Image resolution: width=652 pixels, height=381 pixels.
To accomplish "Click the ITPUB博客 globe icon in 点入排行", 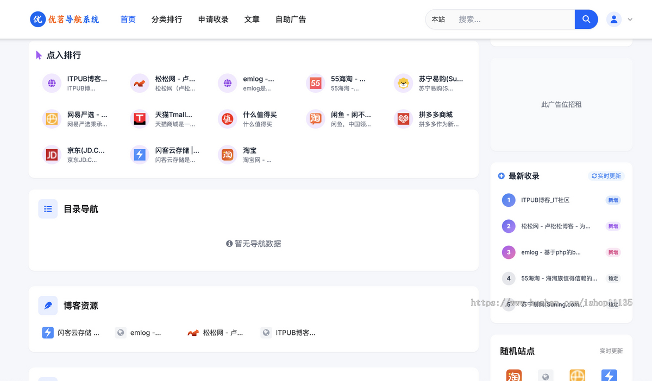I will [x=52, y=83].
